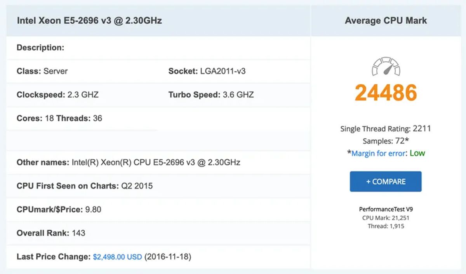Click the speedometer gauge icon
The width and height of the screenshot is (466, 274).
[386, 66]
